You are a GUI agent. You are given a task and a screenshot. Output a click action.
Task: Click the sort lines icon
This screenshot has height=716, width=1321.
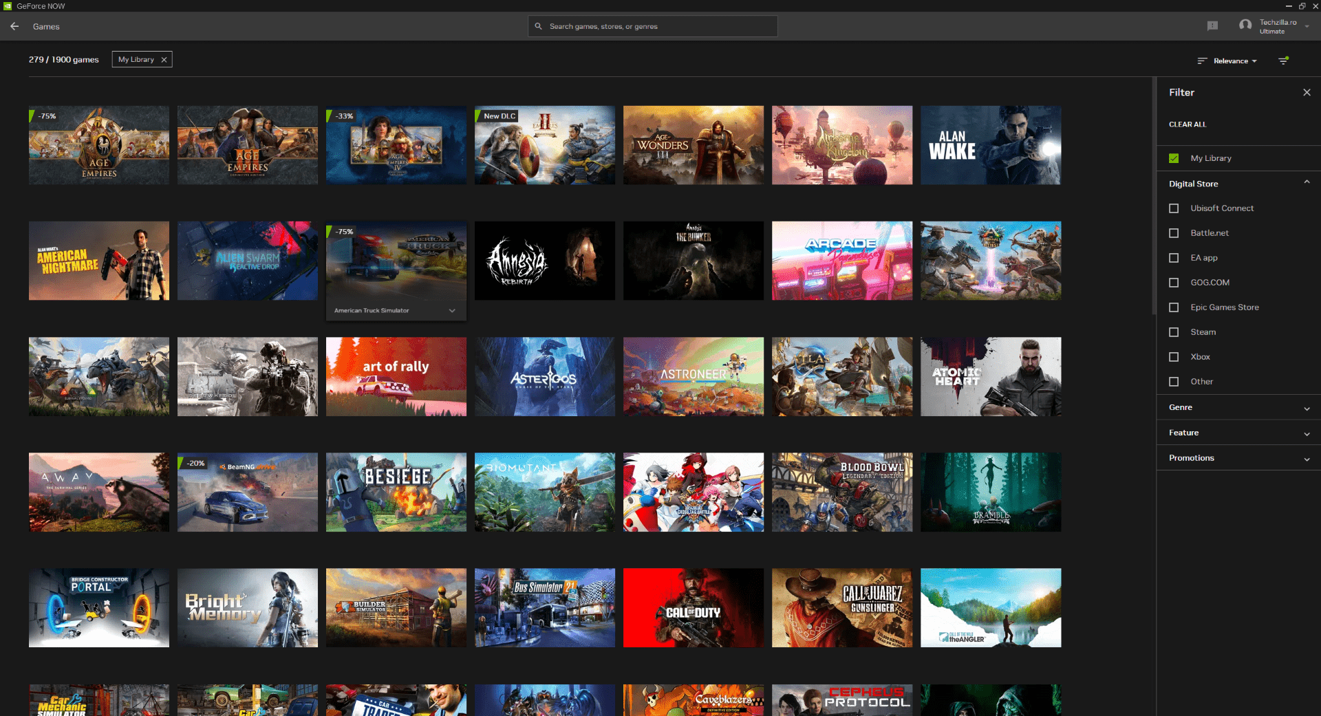[1202, 61]
